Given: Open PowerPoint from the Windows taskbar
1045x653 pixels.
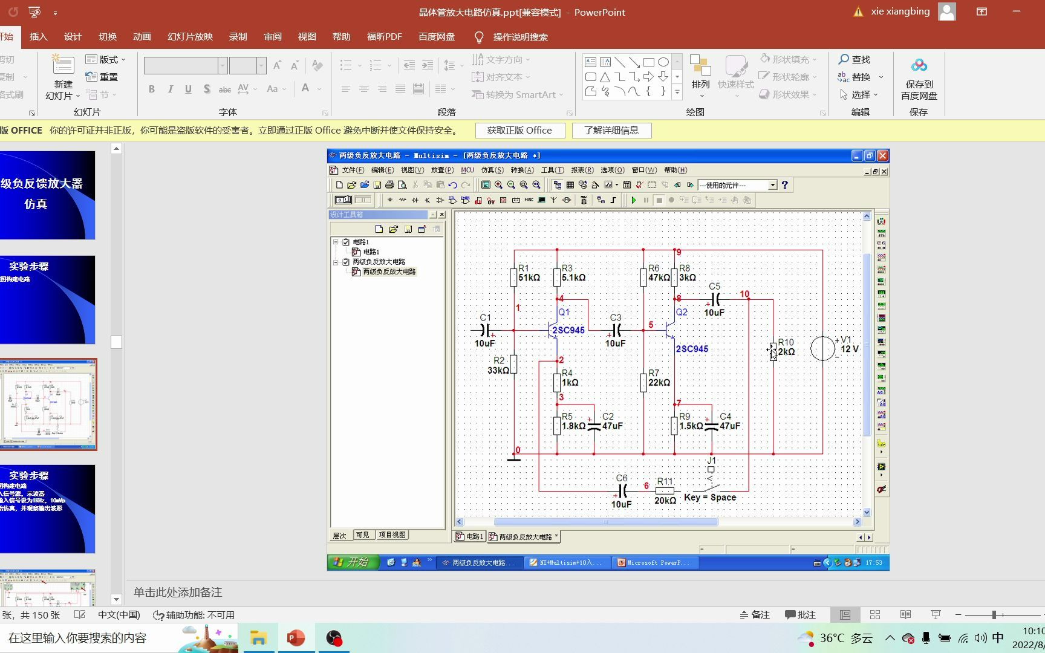Looking at the screenshot, I should point(296,638).
